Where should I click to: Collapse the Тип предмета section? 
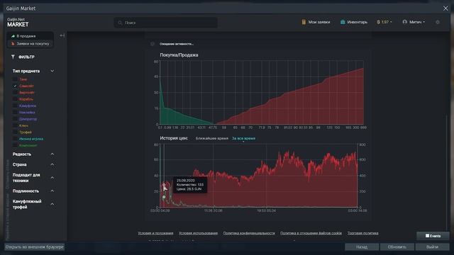pyautogui.click(x=52, y=71)
